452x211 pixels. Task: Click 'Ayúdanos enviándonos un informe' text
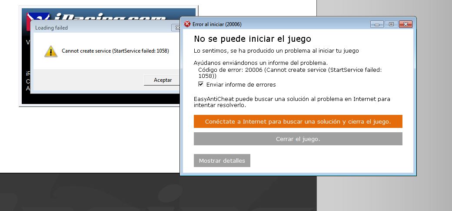click(261, 63)
